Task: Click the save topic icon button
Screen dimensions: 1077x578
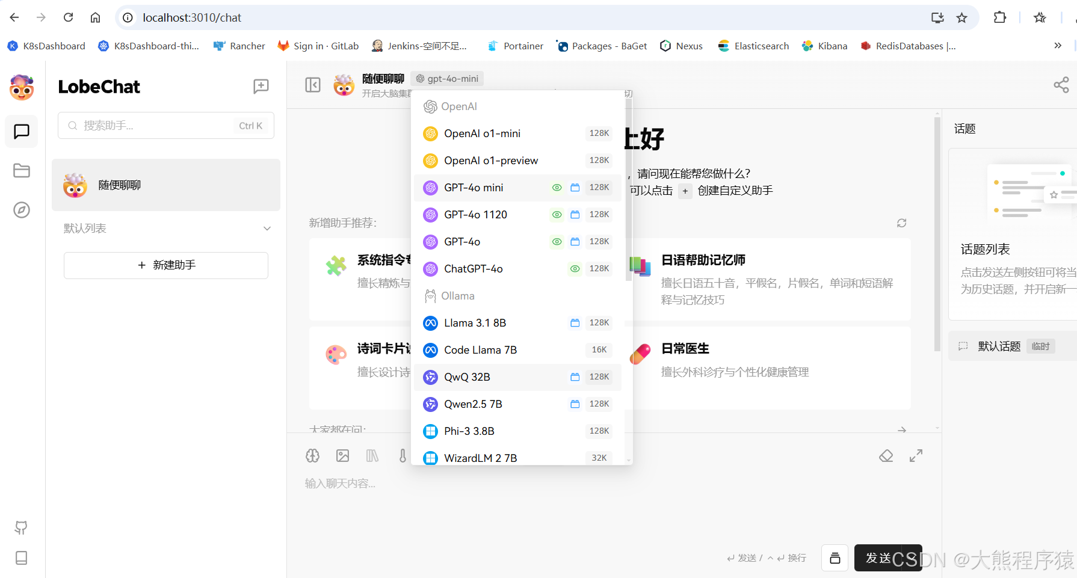Action: coord(835,558)
